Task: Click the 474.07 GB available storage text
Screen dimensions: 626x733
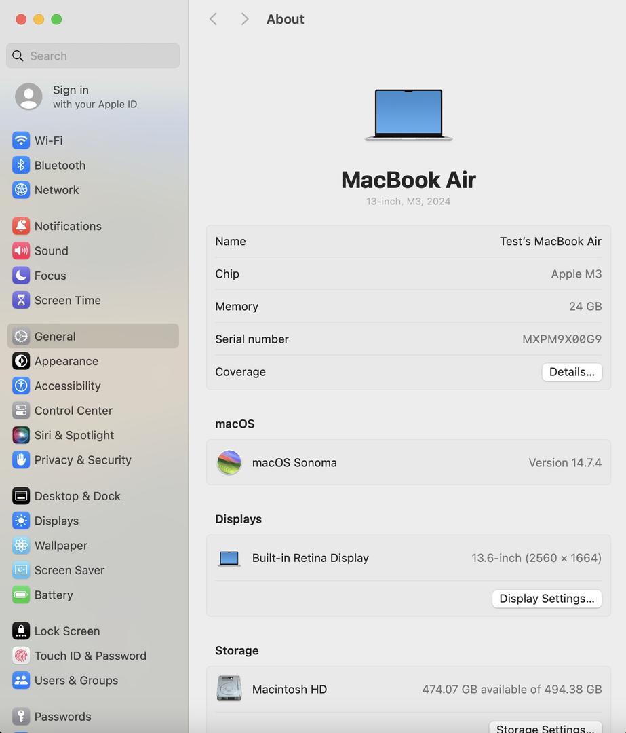Action: [x=511, y=689]
